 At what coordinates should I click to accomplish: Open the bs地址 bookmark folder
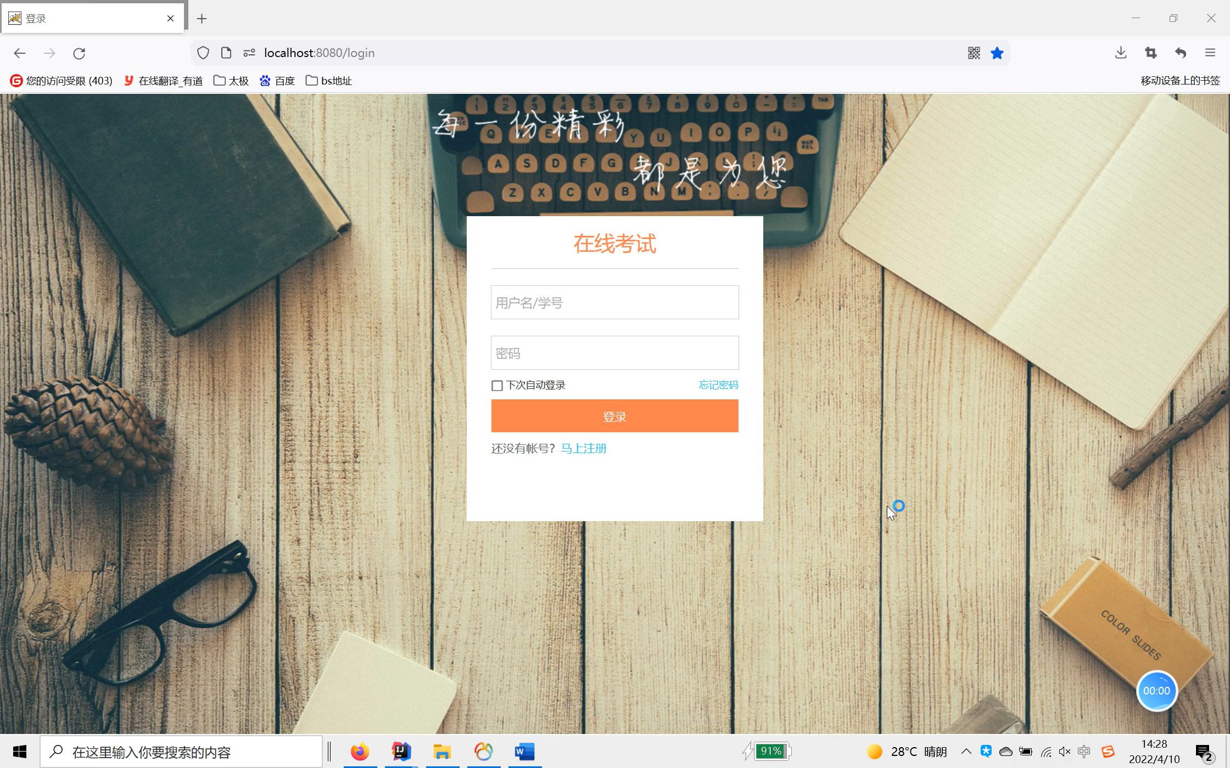pyautogui.click(x=328, y=81)
